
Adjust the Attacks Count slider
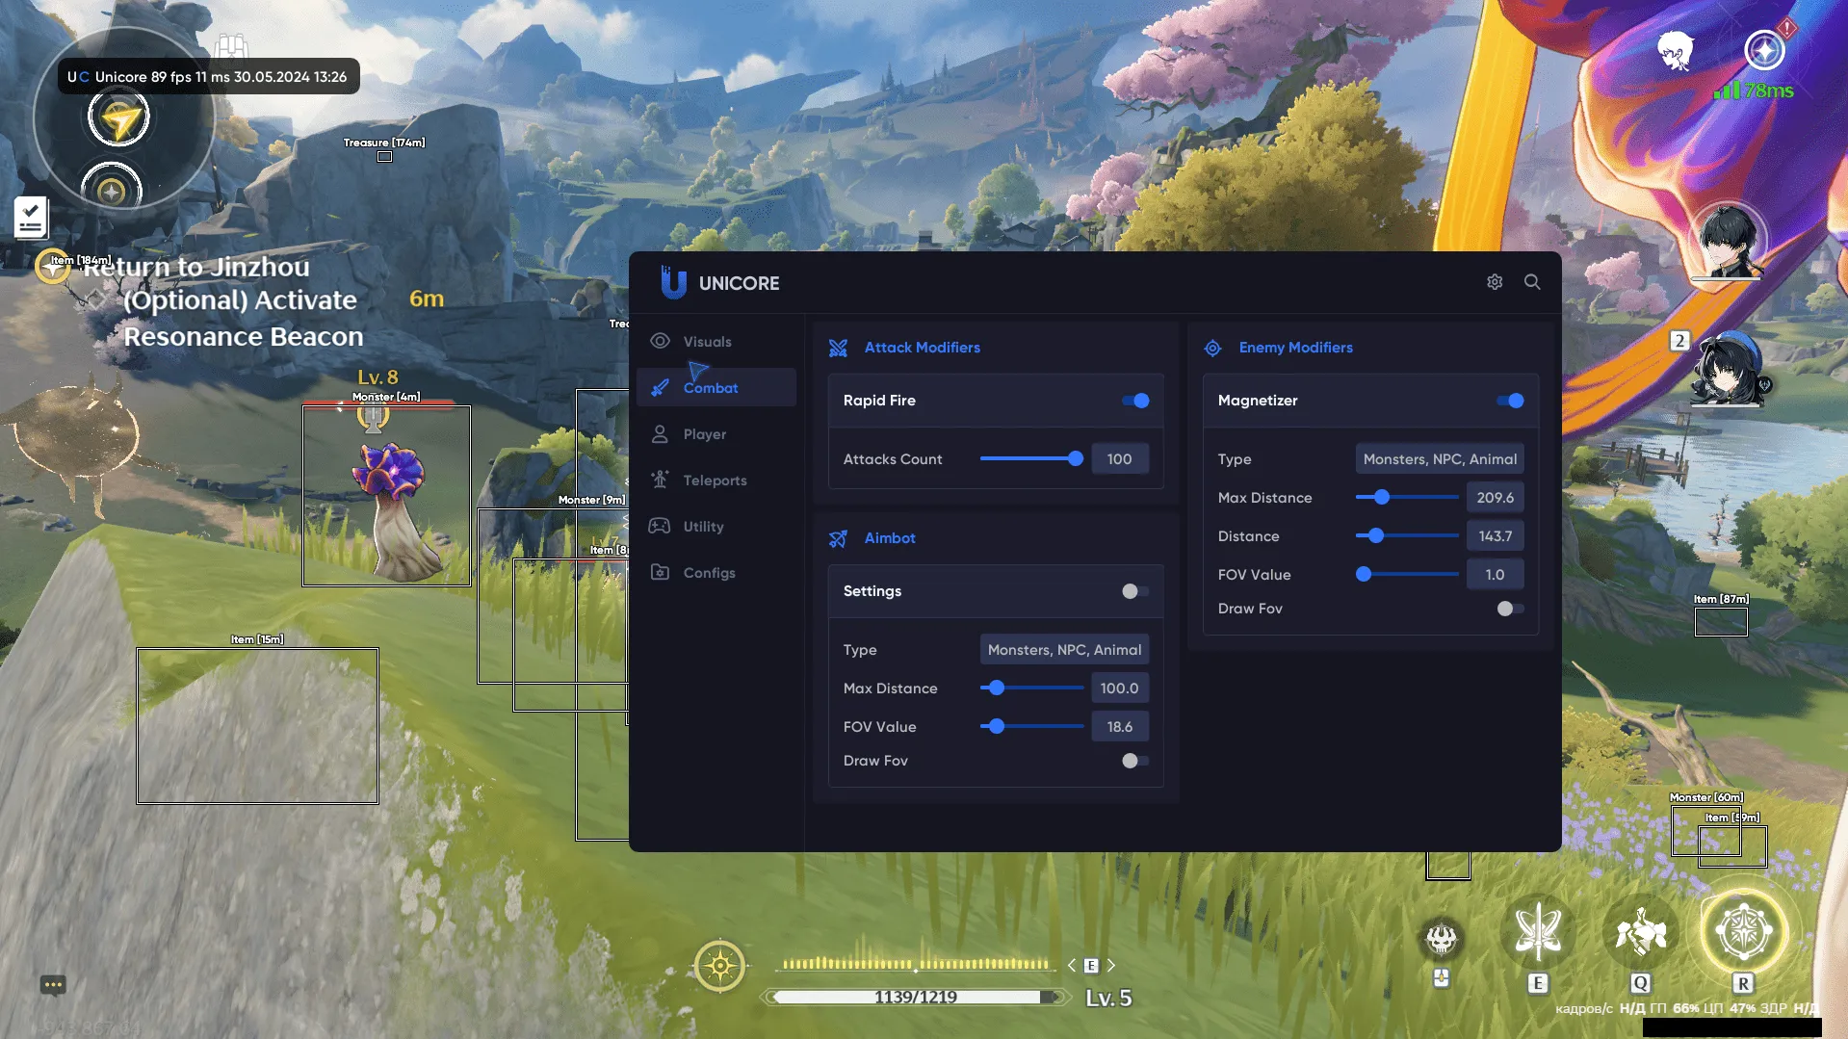(1075, 459)
